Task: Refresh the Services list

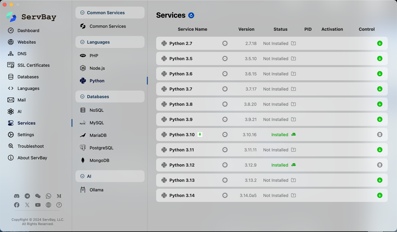Action: [x=191, y=16]
